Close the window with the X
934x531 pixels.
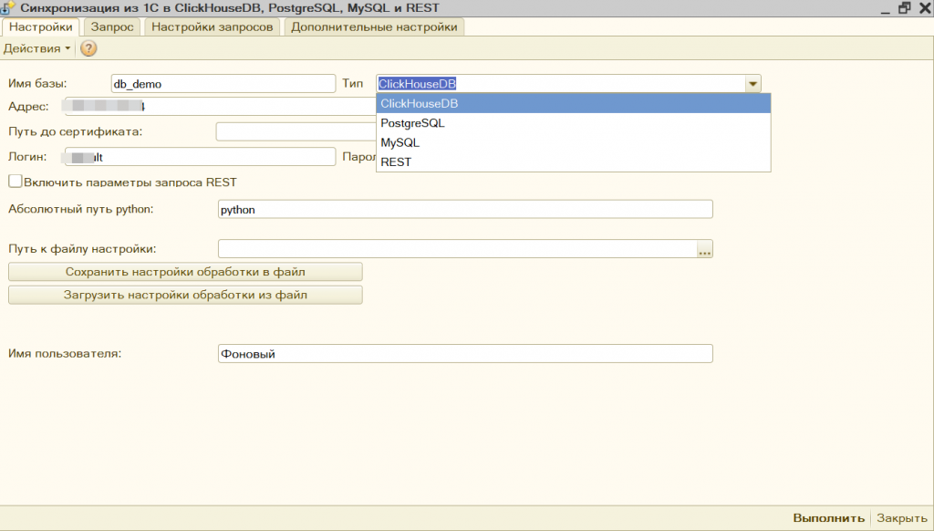(x=925, y=7)
